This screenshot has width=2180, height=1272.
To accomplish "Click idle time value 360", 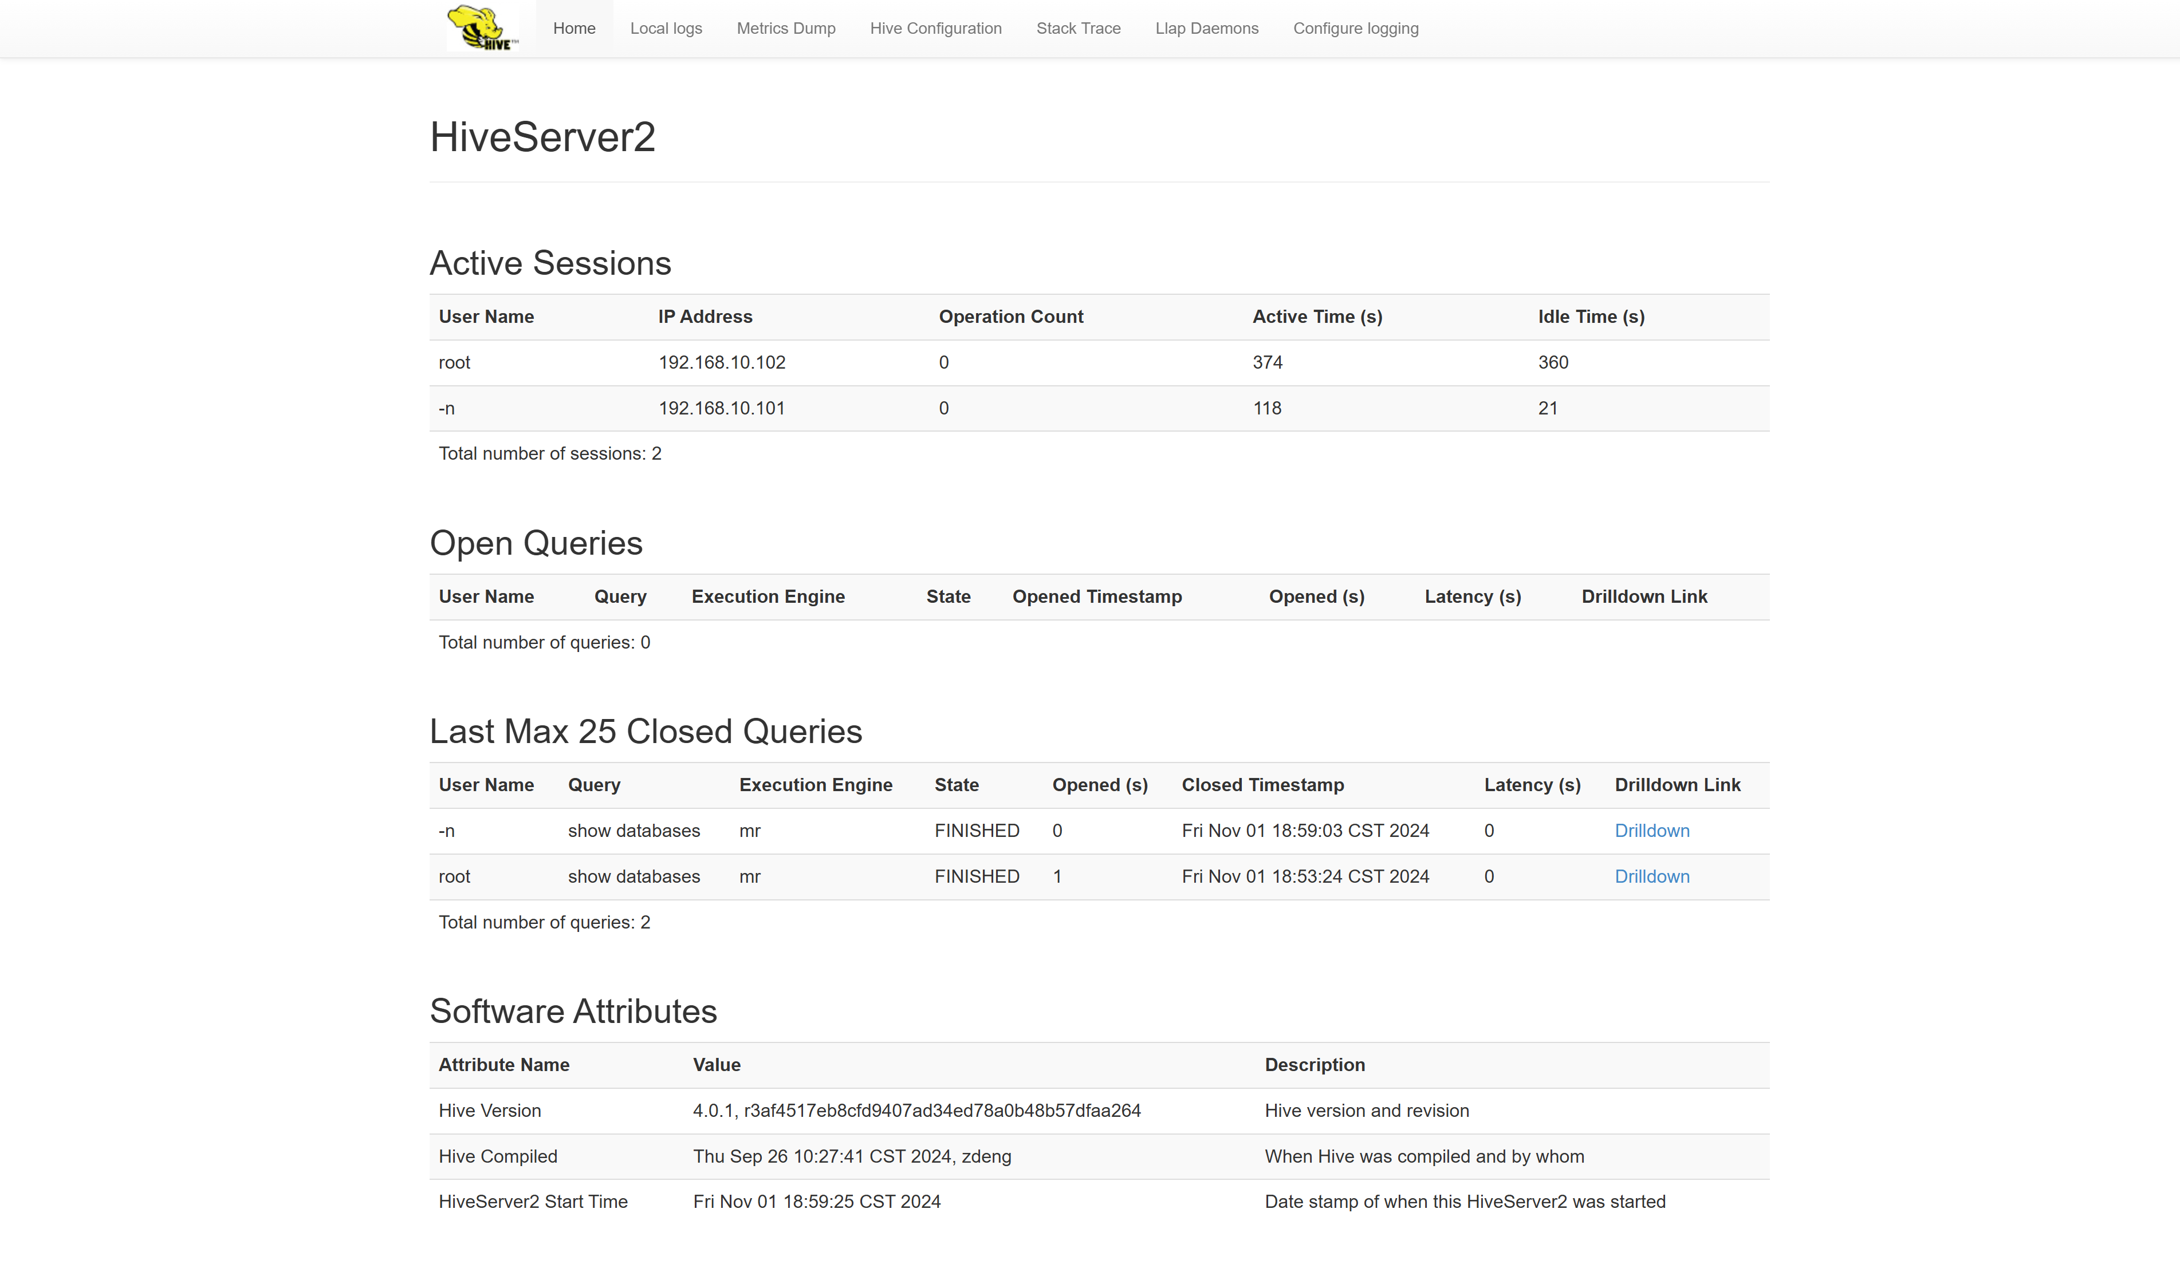I will pos(1553,363).
